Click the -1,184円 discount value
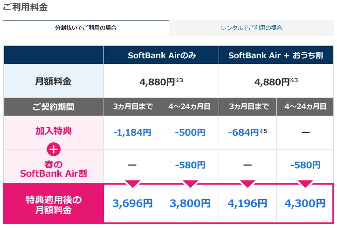 [132, 132]
